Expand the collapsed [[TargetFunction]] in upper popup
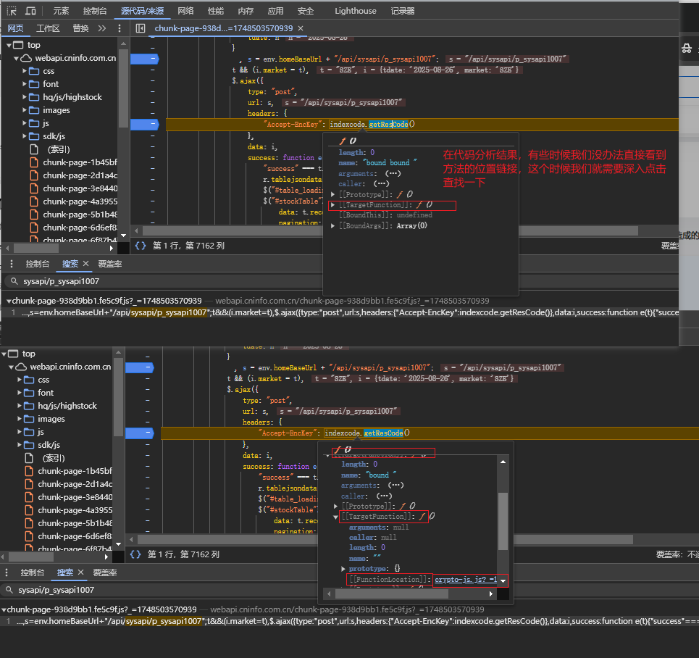699x658 pixels. pos(332,205)
